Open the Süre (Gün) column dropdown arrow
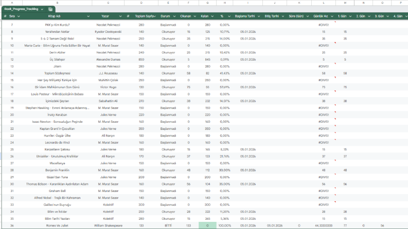This screenshot has width=408, height=229. coord(308,16)
